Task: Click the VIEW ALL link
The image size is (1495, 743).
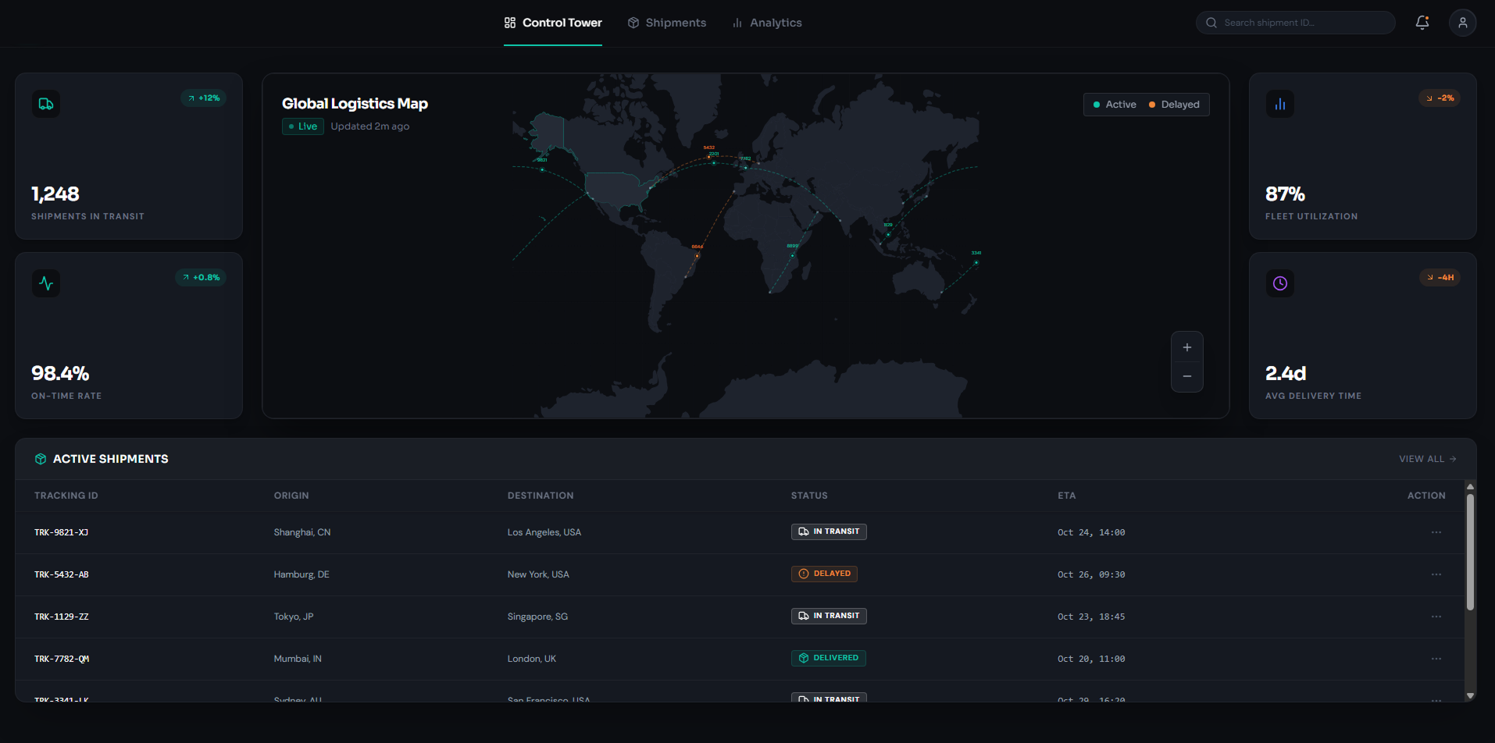Action: click(x=1426, y=459)
